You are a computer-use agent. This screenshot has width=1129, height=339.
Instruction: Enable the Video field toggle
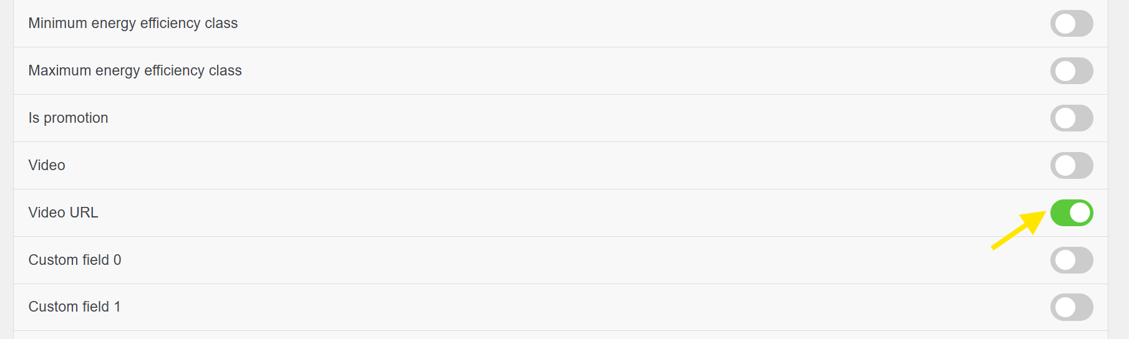point(1071,166)
